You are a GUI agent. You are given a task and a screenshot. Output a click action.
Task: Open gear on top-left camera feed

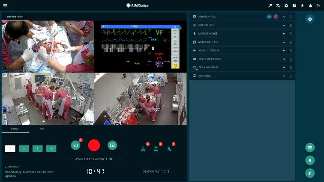tap(87, 28)
